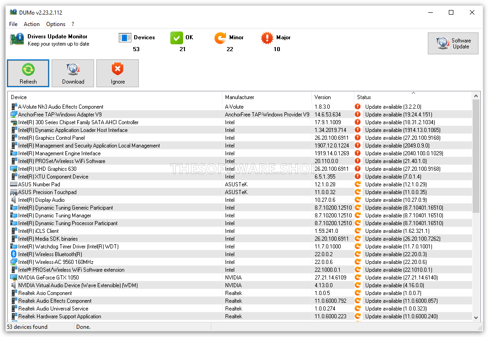Sort by the Manufacturer column header
The height and width of the screenshot is (337, 489).
267,97
